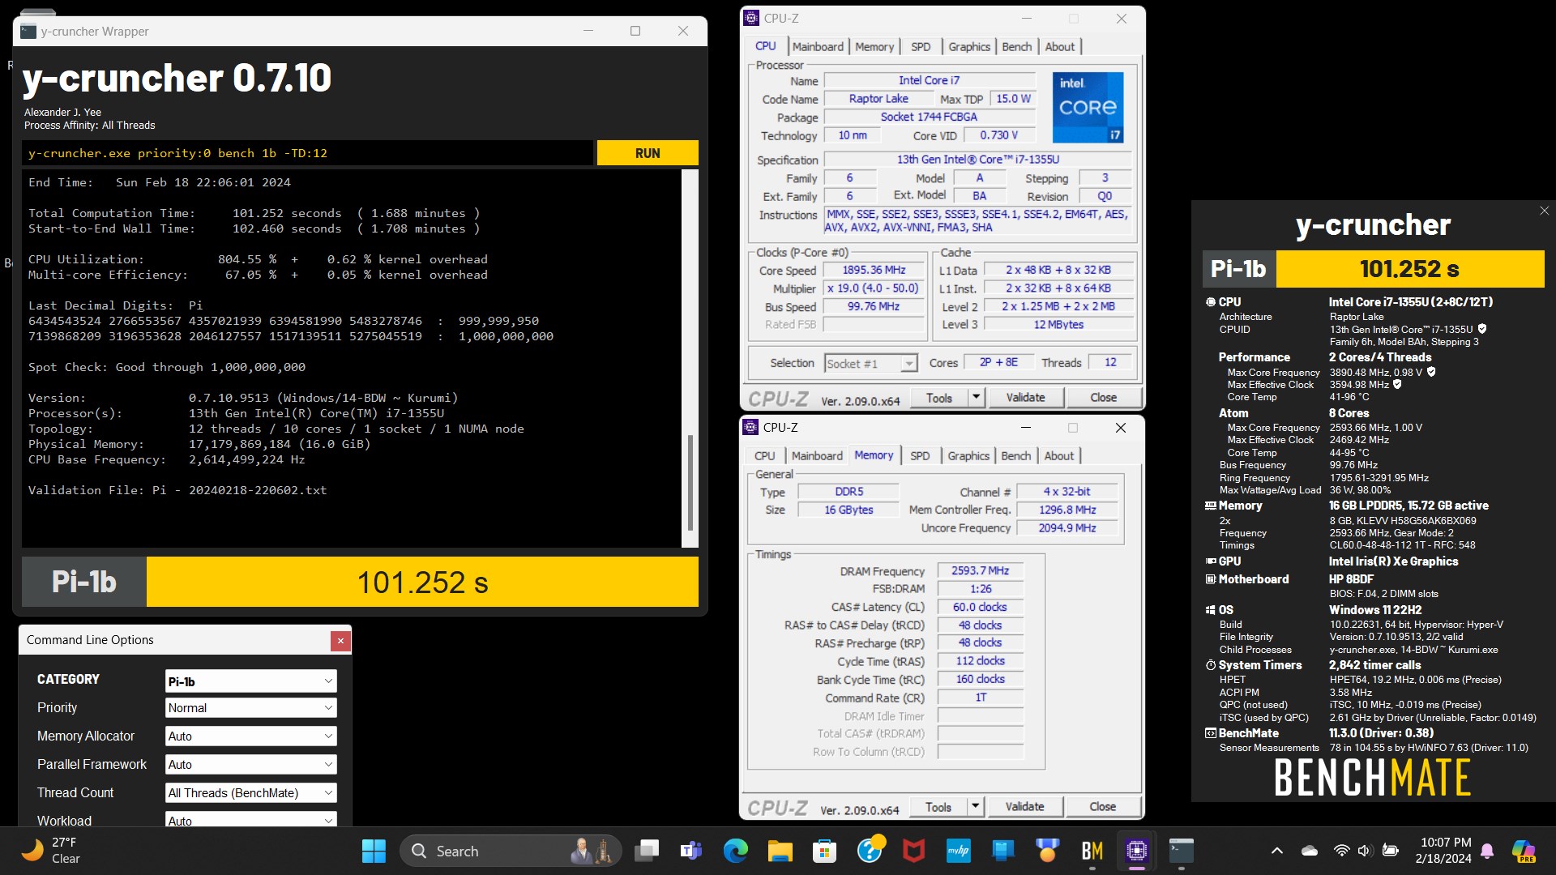
Task: Open SPD tab in top CPU-Z window
Action: point(921,47)
